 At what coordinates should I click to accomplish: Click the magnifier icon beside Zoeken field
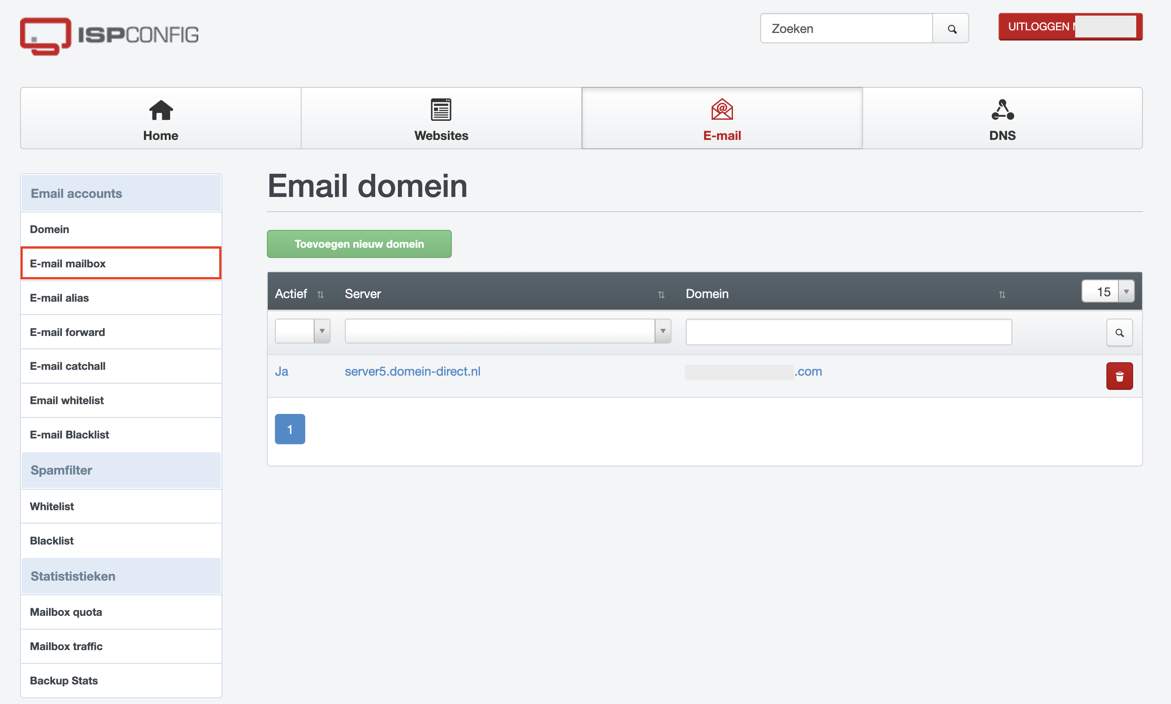951,29
